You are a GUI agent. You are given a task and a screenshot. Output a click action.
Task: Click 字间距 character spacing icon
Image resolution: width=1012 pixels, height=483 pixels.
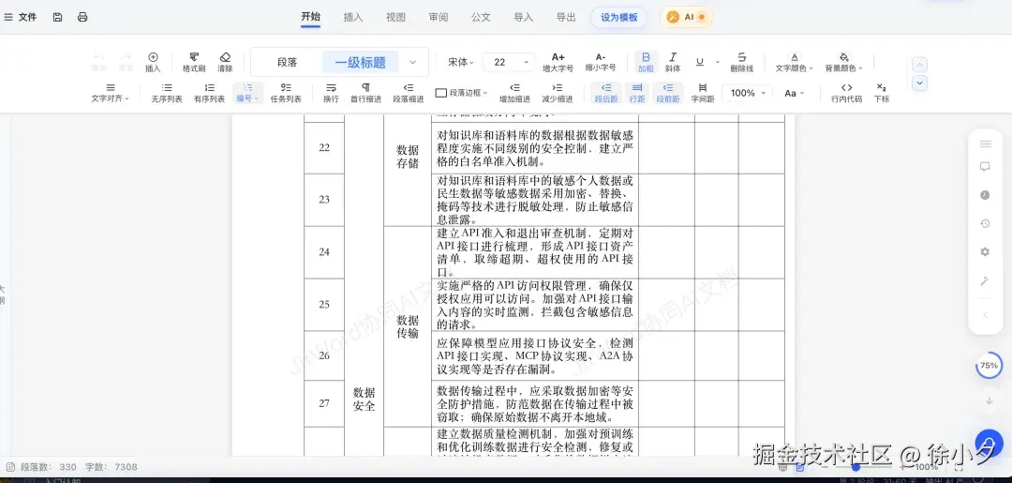tap(703, 93)
